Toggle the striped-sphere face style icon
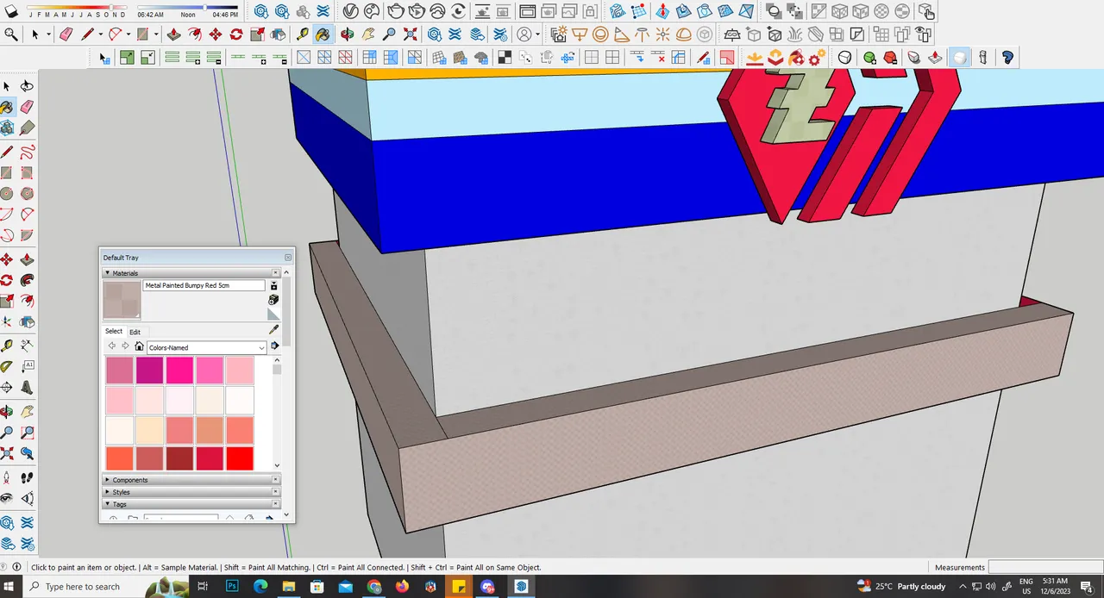The image size is (1104, 598). click(902, 11)
